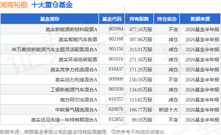This screenshot has width=221, height=135.
Task: Open fund 嘉实竞争力优选混合A
Action: coord(74,70)
